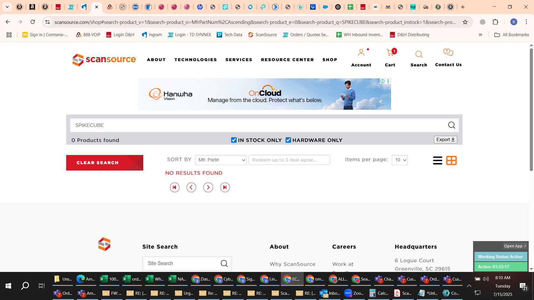Click Why ScanSource footer link
The height and width of the screenshot is (300, 534).
pyautogui.click(x=293, y=264)
